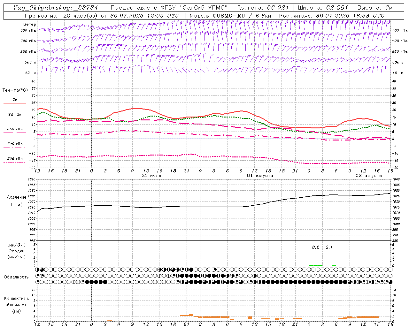Click the Td 2м dew point legend entry

[15, 114]
